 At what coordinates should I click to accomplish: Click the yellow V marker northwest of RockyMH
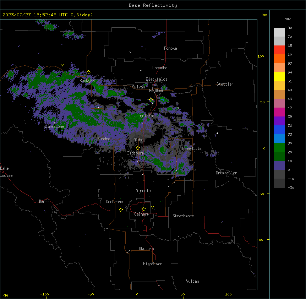[62, 65]
